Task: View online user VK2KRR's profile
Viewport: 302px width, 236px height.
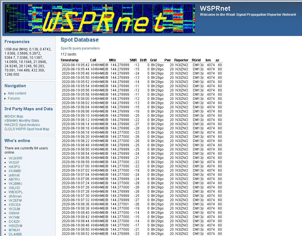Action: coord(15,158)
